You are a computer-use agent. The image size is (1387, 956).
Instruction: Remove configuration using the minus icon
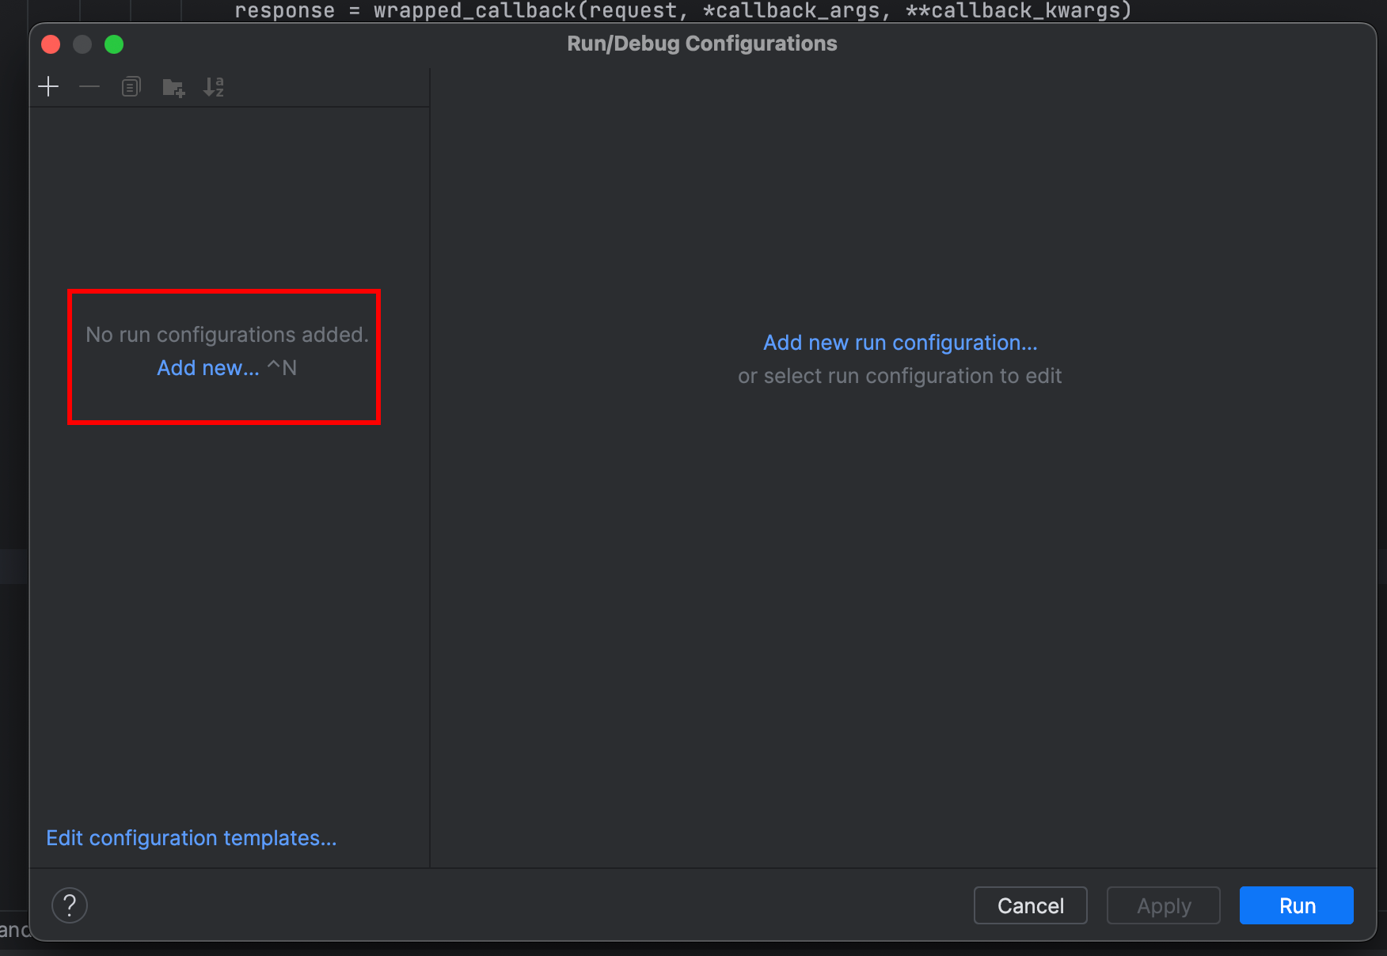click(89, 86)
